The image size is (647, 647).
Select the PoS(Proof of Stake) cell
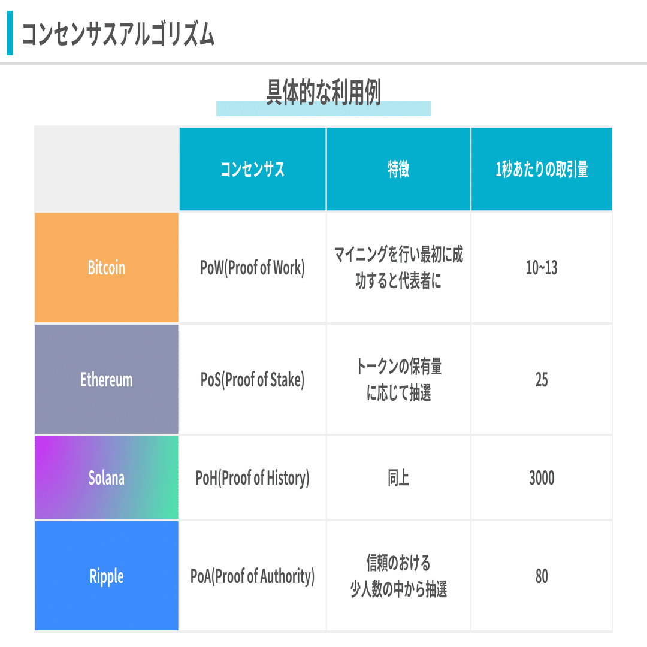tap(253, 379)
